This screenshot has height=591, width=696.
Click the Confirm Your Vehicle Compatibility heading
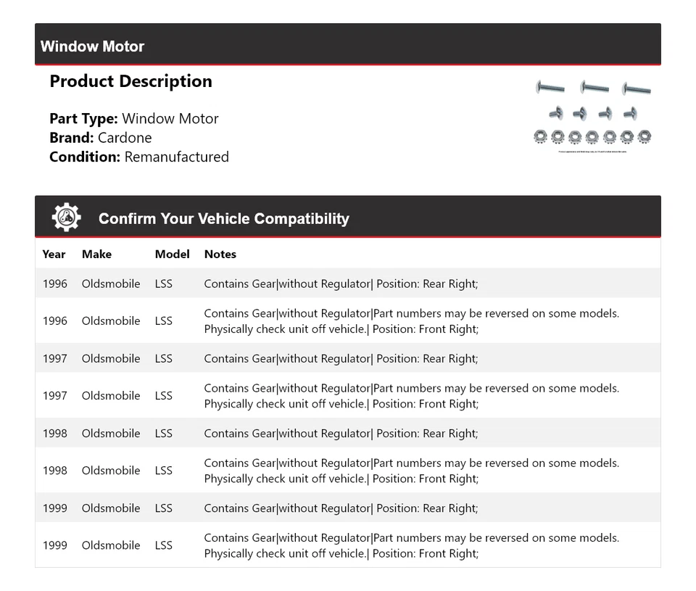coord(223,219)
